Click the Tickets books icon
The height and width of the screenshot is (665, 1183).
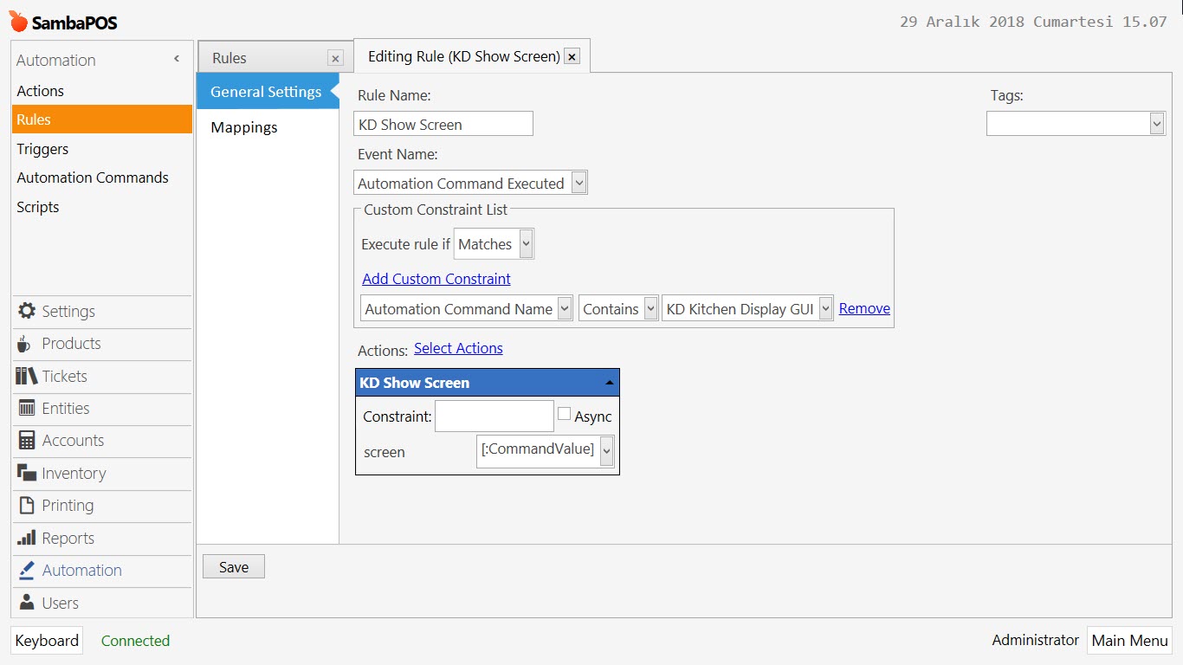click(27, 376)
